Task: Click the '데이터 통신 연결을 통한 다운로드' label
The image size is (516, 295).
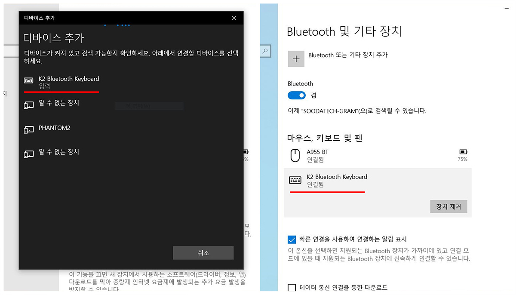Action: coord(344,288)
